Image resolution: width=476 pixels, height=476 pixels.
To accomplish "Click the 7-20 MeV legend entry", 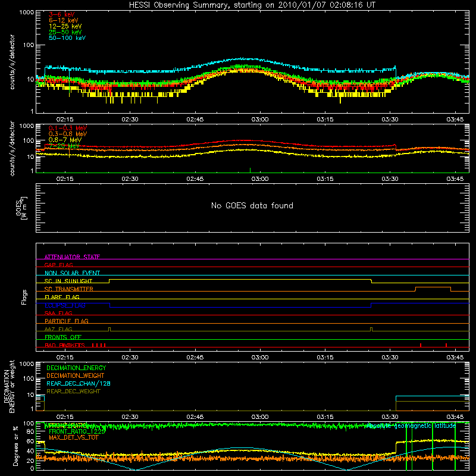I will [x=64, y=146].
